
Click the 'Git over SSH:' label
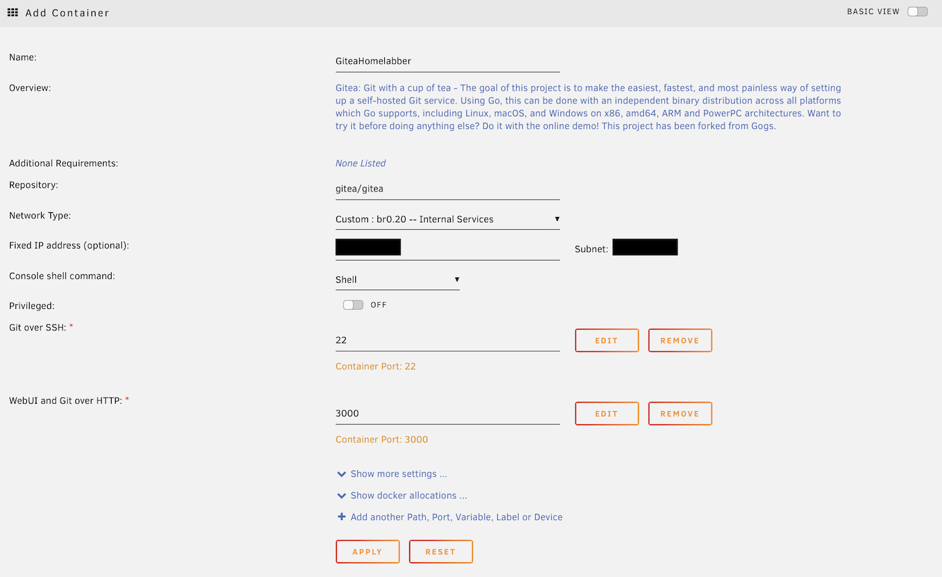[38, 327]
